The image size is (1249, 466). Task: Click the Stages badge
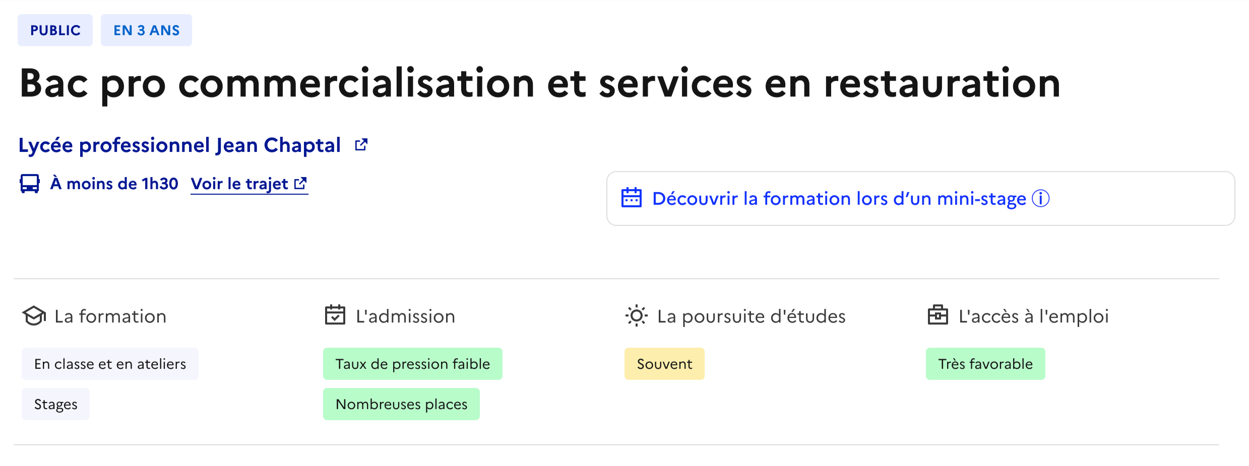pos(55,404)
